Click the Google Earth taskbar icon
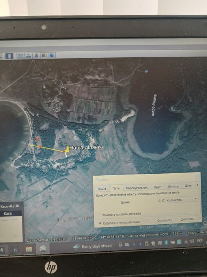 pyautogui.click(x=43, y=249)
